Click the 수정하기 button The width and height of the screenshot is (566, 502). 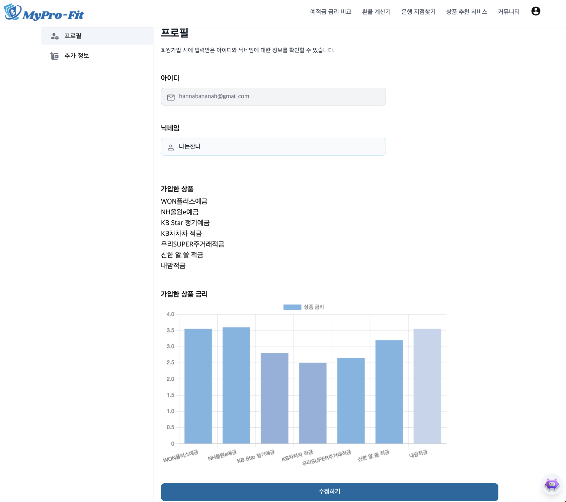pos(329,492)
